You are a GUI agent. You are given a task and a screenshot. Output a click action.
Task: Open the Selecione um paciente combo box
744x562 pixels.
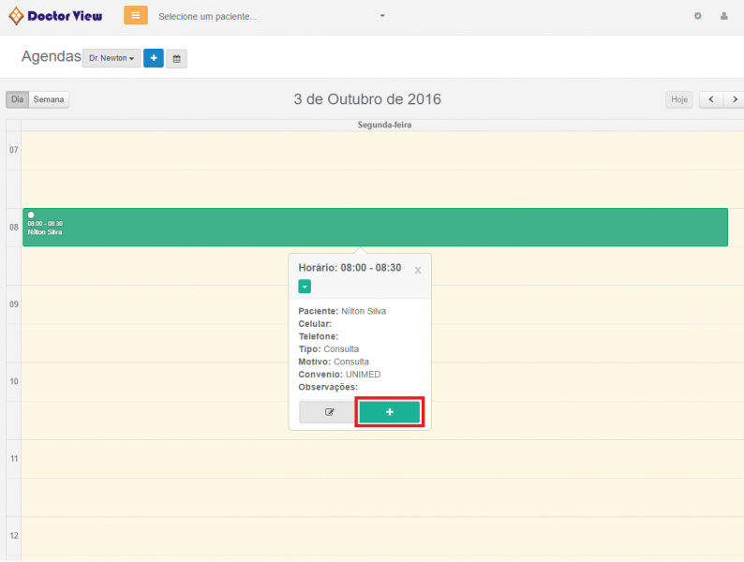(272, 17)
